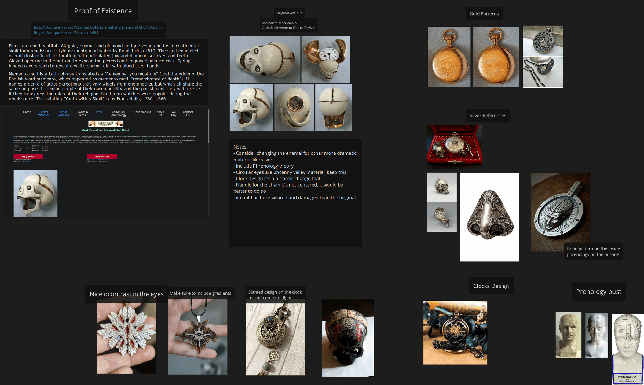Select the black pocket watch among blue leaves image
The height and width of the screenshot is (385, 644).
(455, 332)
